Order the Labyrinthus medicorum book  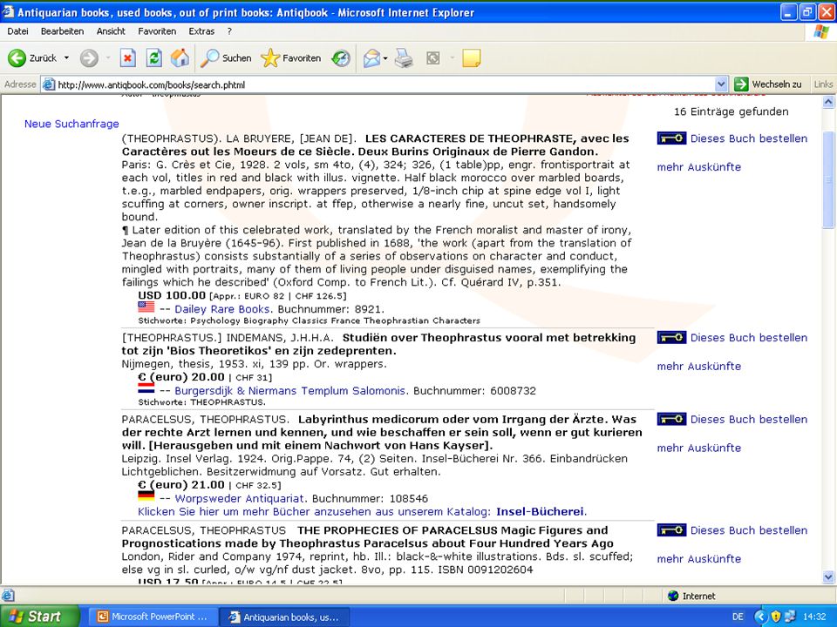[x=748, y=420]
